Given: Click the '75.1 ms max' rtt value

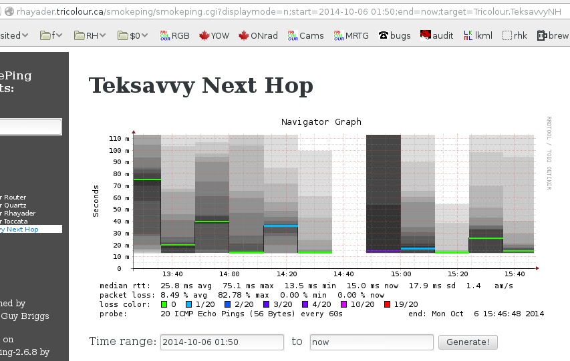Looking at the screenshot, I should 248,286.
